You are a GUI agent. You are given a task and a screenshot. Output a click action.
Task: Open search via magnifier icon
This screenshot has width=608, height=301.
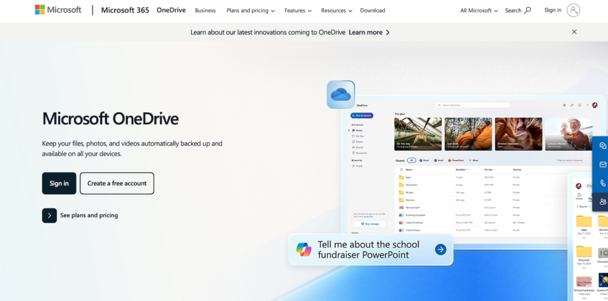tap(528, 10)
